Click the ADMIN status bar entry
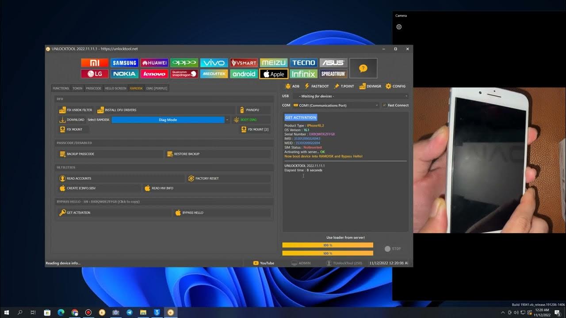The width and height of the screenshot is (566, 318). click(x=301, y=263)
